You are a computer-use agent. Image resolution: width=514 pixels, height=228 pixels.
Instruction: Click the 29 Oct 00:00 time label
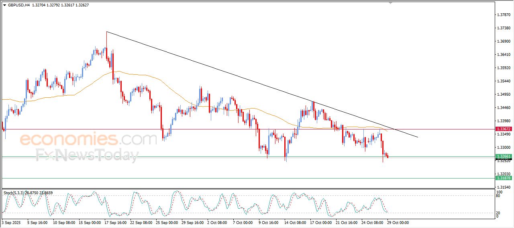(398, 222)
